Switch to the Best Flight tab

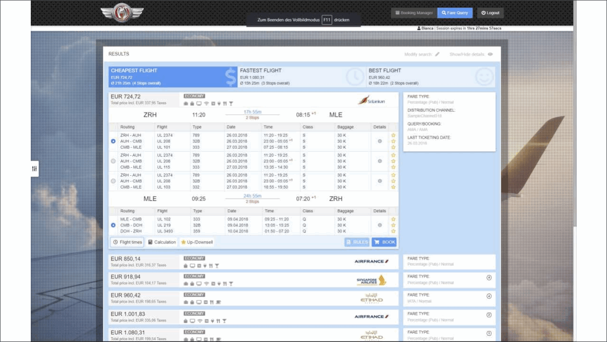430,77
